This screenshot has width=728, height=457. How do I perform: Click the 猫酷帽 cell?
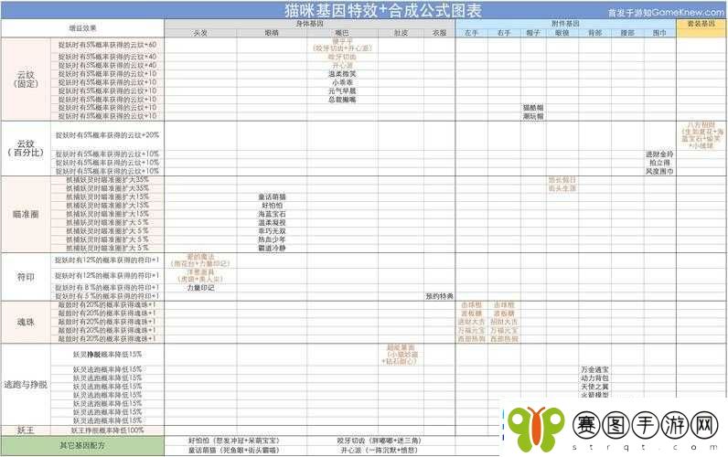(x=533, y=108)
